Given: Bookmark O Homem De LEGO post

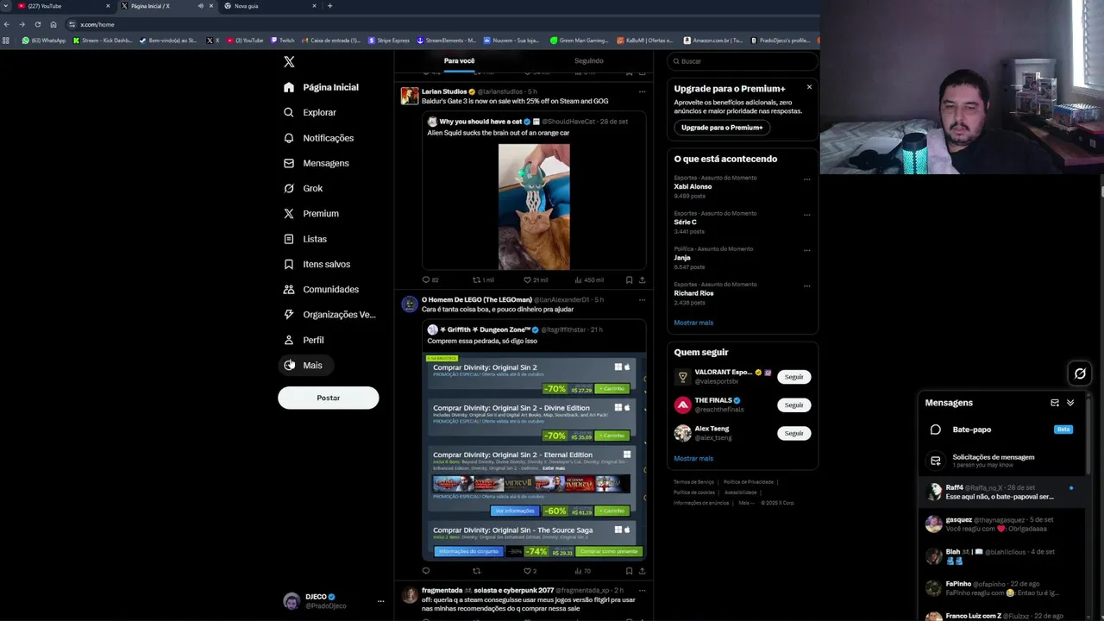Looking at the screenshot, I should (x=629, y=570).
